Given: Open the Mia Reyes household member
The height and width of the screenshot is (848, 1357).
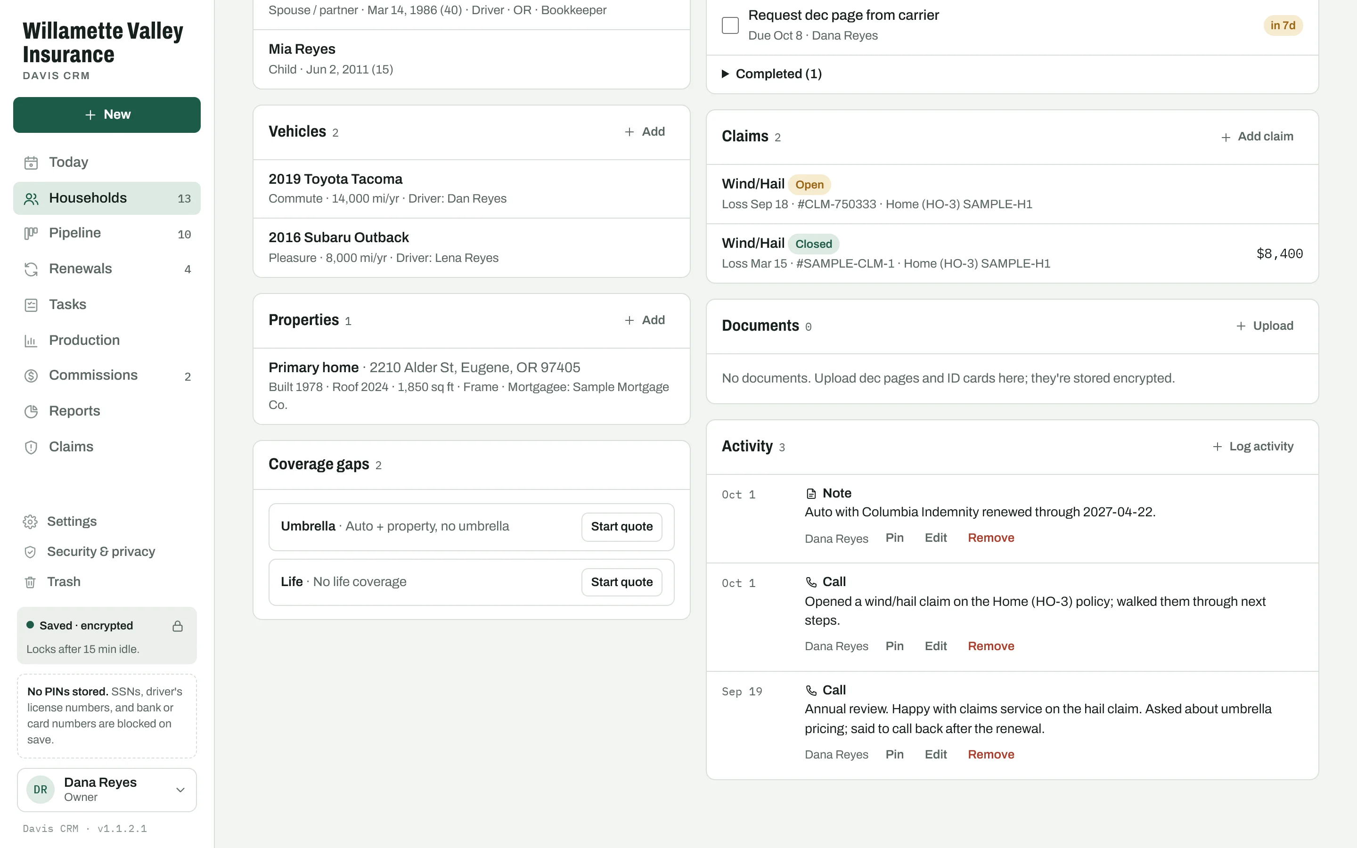Looking at the screenshot, I should pos(471,59).
